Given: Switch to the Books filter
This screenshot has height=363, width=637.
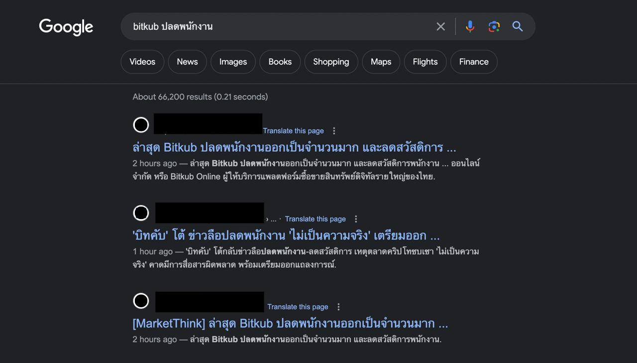Looking at the screenshot, I should 280,62.
